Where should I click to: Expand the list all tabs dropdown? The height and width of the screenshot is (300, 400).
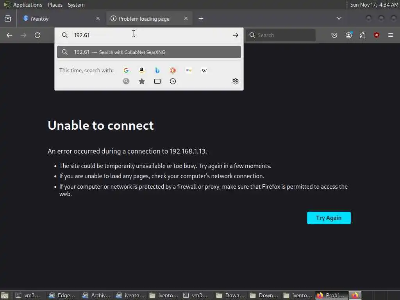click(339, 18)
